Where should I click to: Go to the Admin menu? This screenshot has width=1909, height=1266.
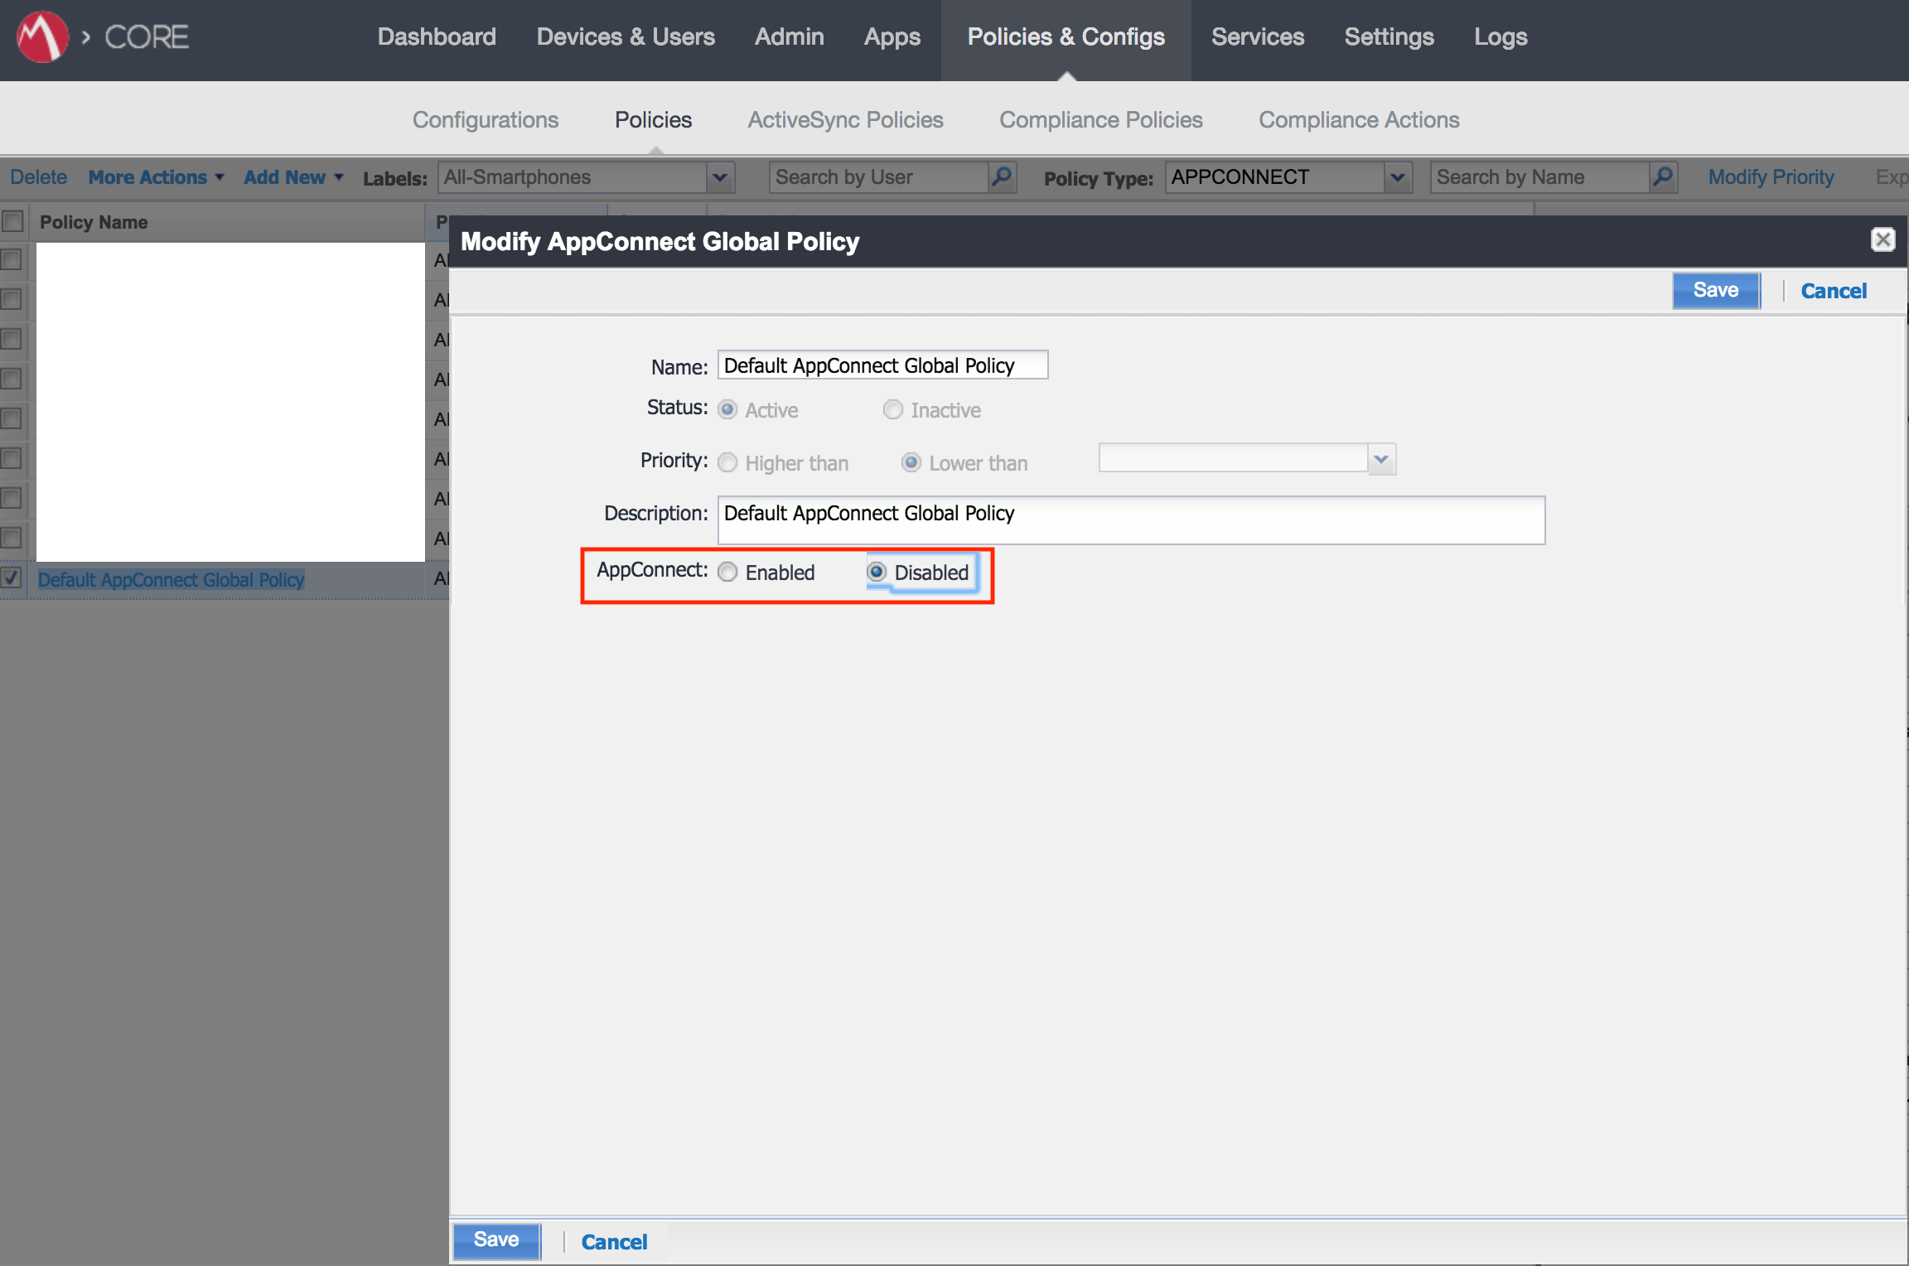tap(789, 37)
